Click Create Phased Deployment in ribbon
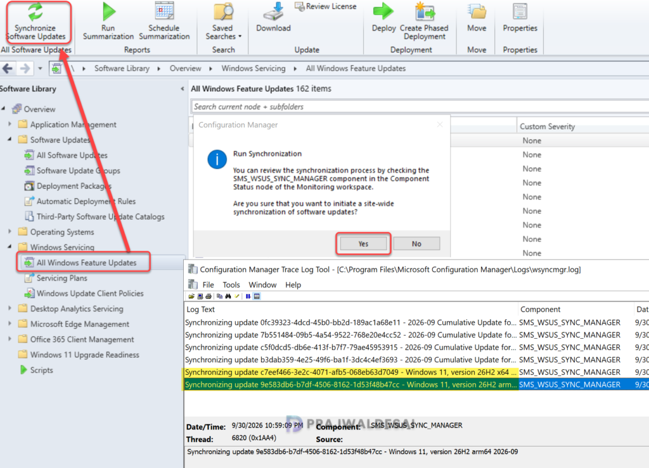 pyautogui.click(x=424, y=22)
